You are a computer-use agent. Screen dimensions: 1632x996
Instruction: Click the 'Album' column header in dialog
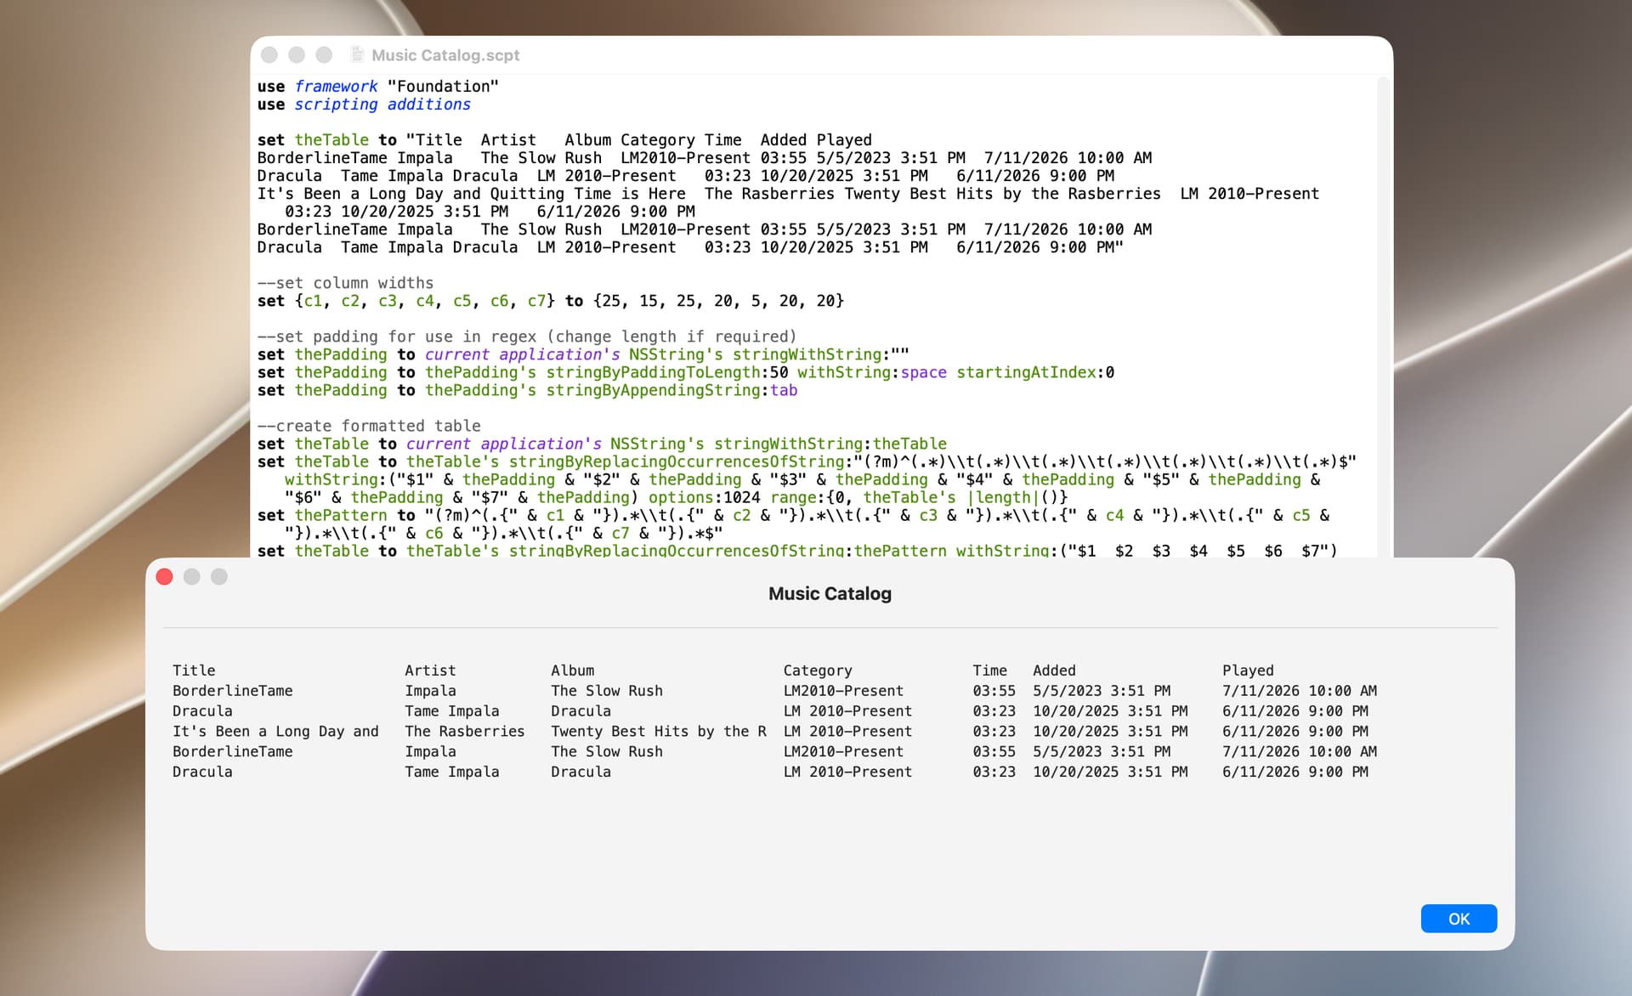[x=573, y=671]
